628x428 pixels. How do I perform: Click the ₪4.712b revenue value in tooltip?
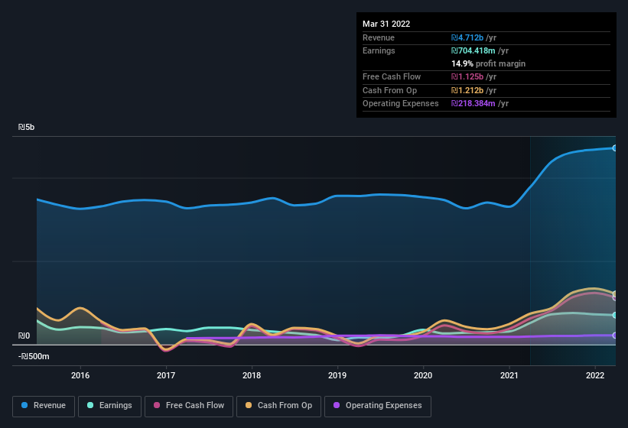coord(467,37)
